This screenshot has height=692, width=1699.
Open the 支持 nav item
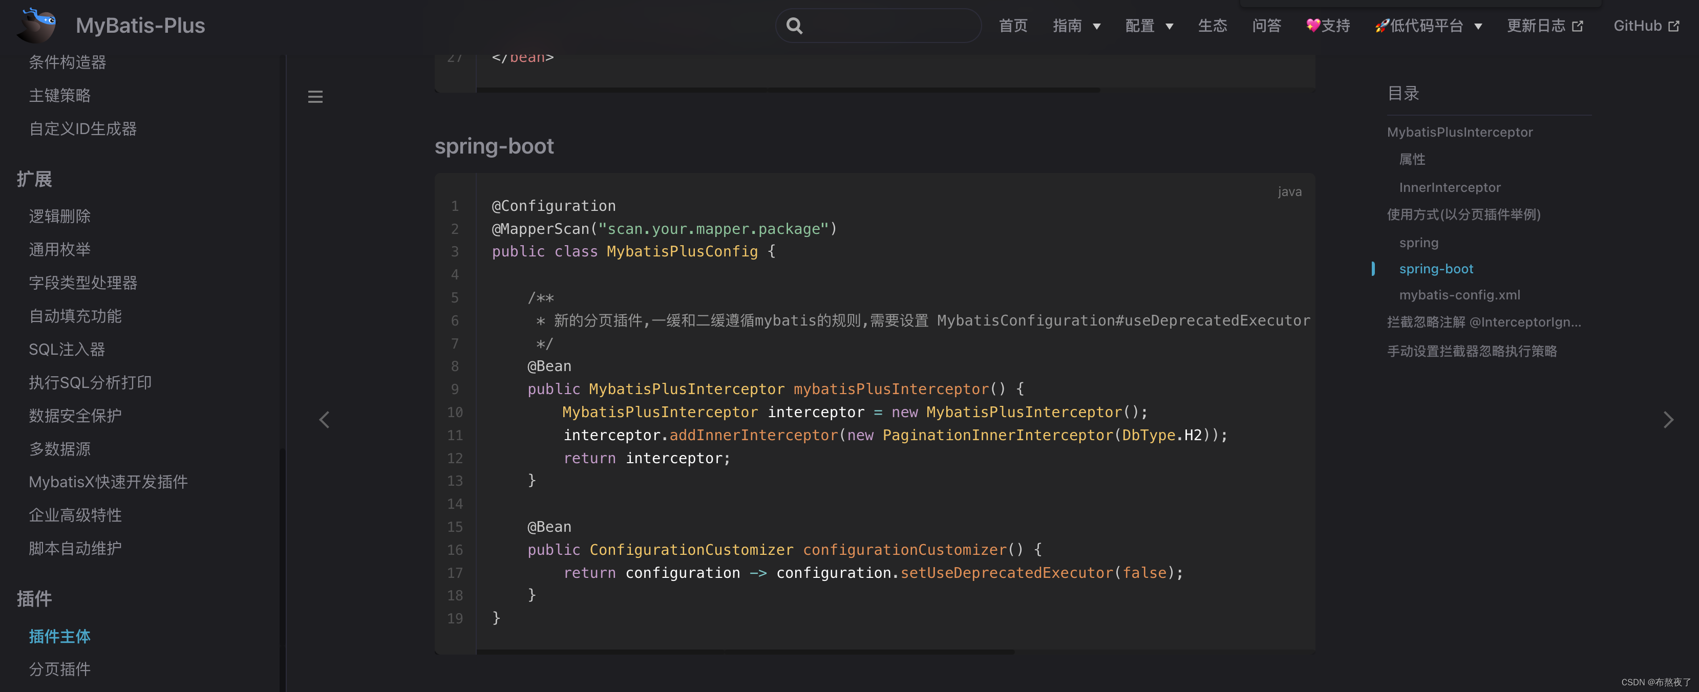(x=1328, y=26)
